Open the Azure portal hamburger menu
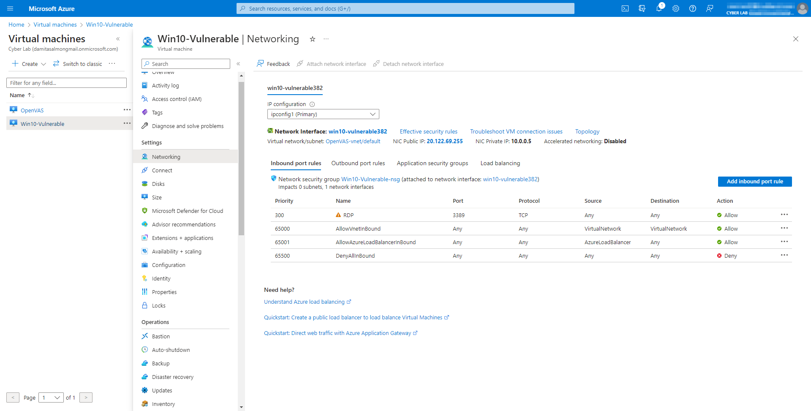The image size is (811, 411). [x=10, y=8]
